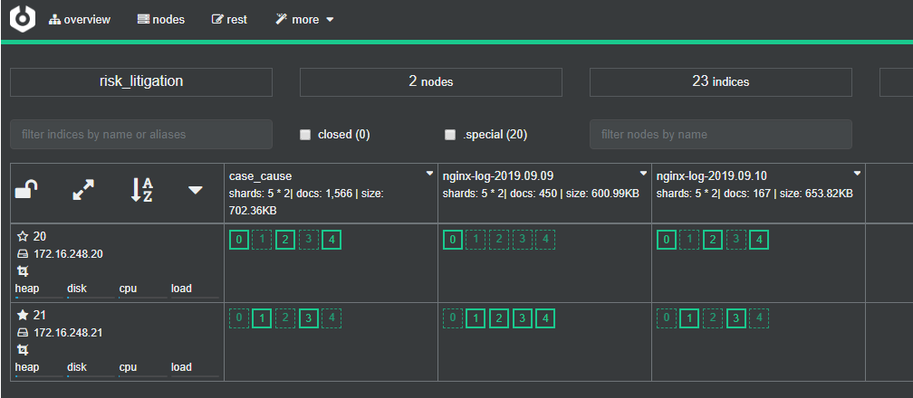Expand the more dropdown menu
913x398 pixels.
point(304,20)
